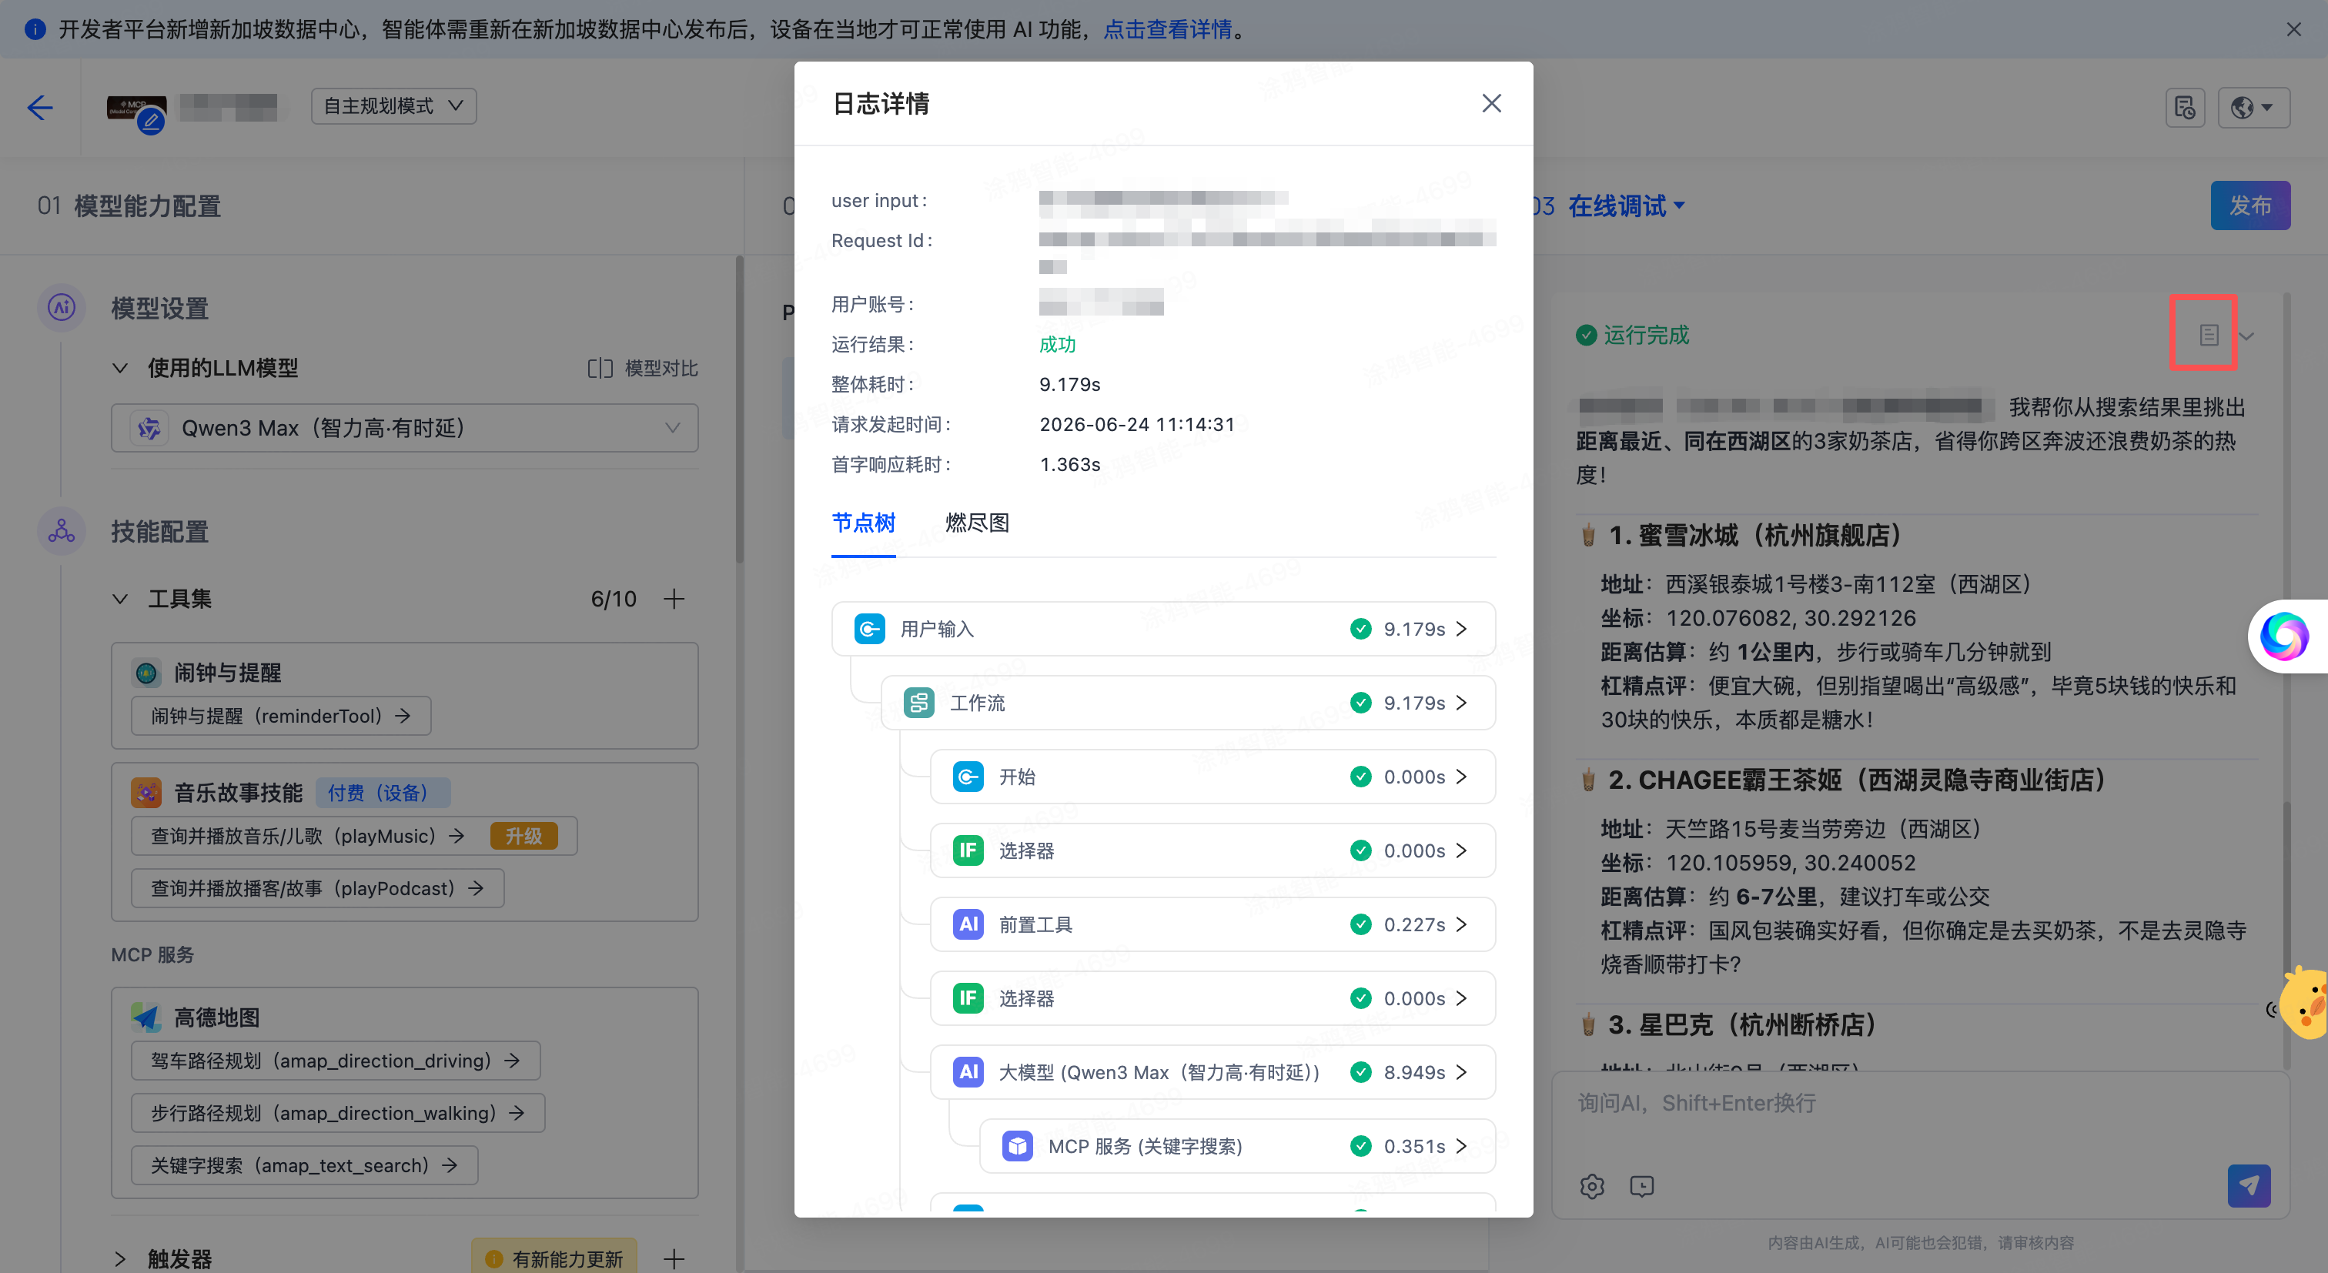Click 点击查看详情 link in banner

click(1167, 30)
